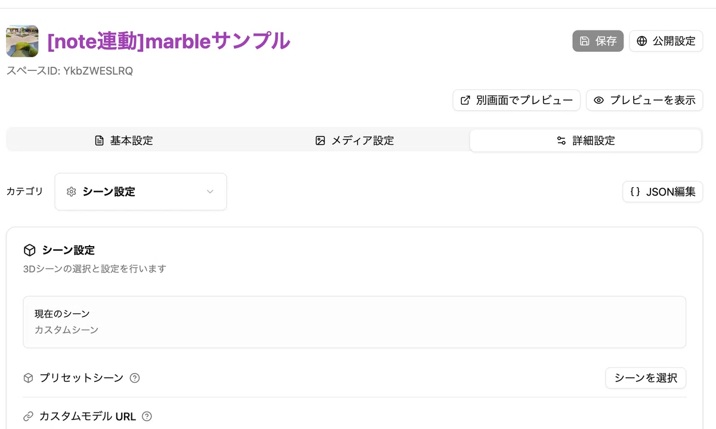Select the 詳細設定 tab

coord(585,141)
